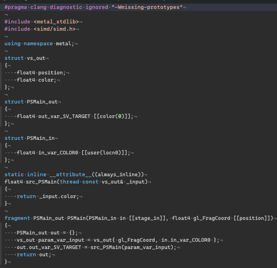277x268 pixels.
Task: Collapse the vs_out struct using fold ribbon
Action: [x=1, y=76]
